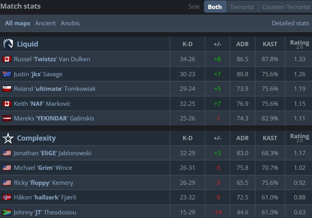
Task: Click the Canadian flag beside Twistzz
Action: (7, 59)
